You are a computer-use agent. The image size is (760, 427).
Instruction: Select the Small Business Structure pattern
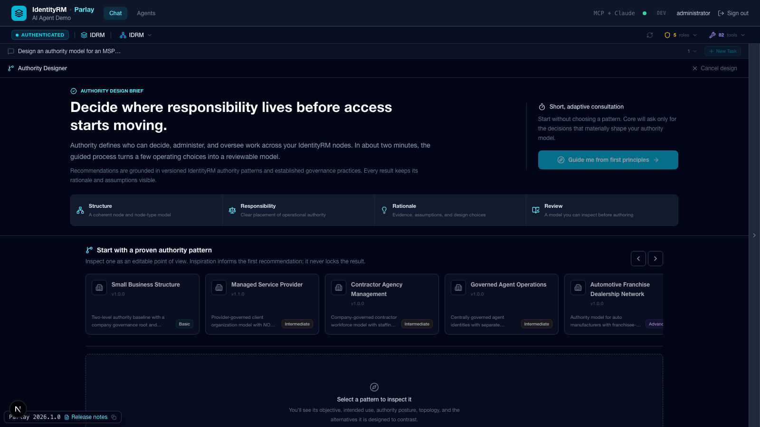point(142,304)
